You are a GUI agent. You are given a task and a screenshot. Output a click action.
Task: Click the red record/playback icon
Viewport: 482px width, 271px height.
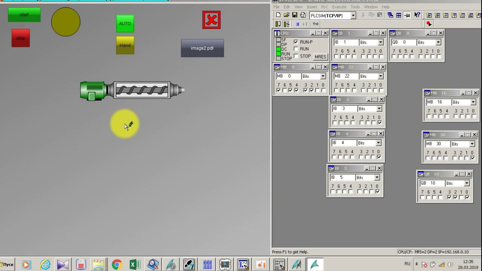(x=429, y=24)
